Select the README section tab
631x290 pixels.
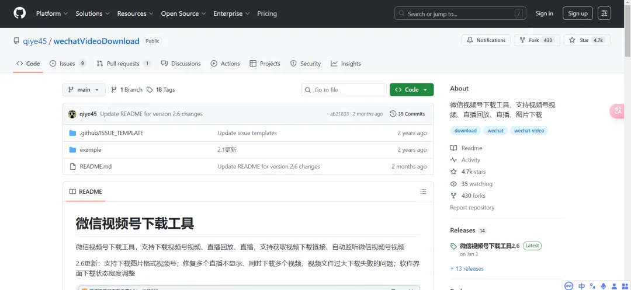pos(85,191)
